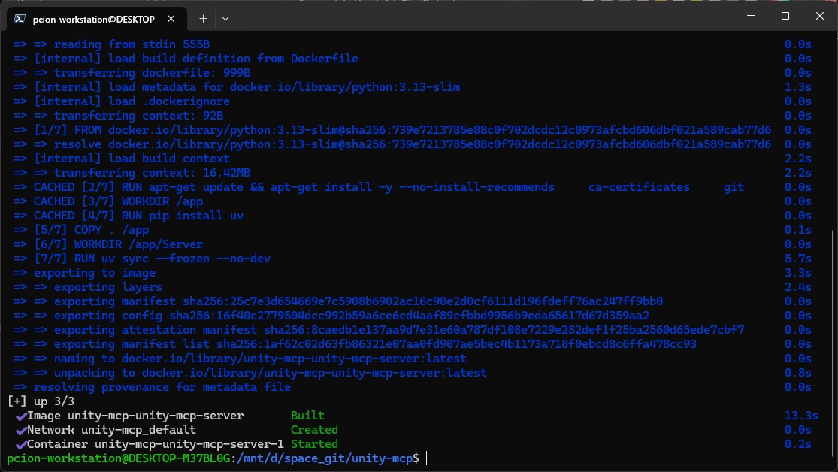Screen dimensions: 838x472
Task: Click the green Started status text
Action: 314,444
